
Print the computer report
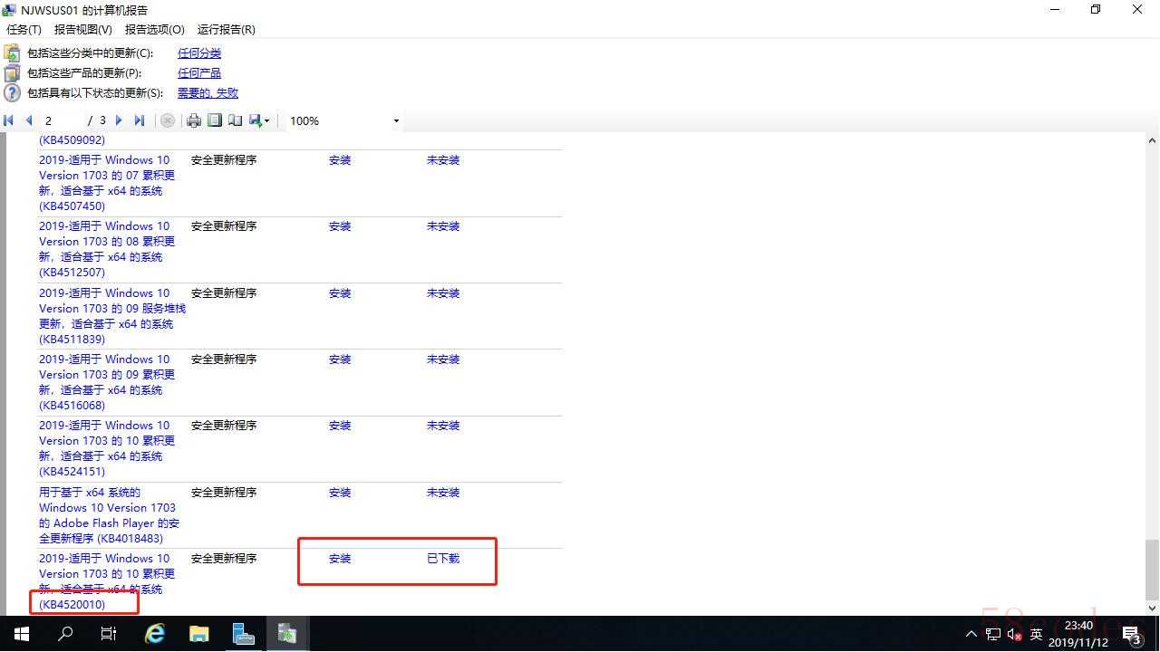(194, 120)
